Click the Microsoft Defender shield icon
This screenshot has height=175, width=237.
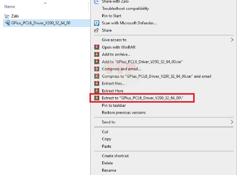pos(96,23)
